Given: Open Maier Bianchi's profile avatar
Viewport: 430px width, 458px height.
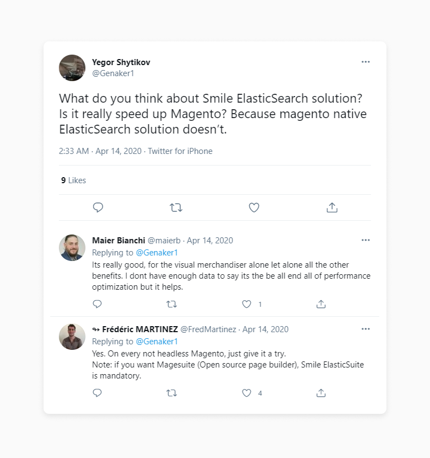Looking at the screenshot, I should click(72, 248).
